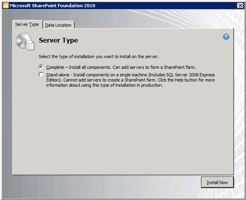Click the checklist document overlay on the disc icon
Screen dimensions: 246x200
tap(30, 45)
